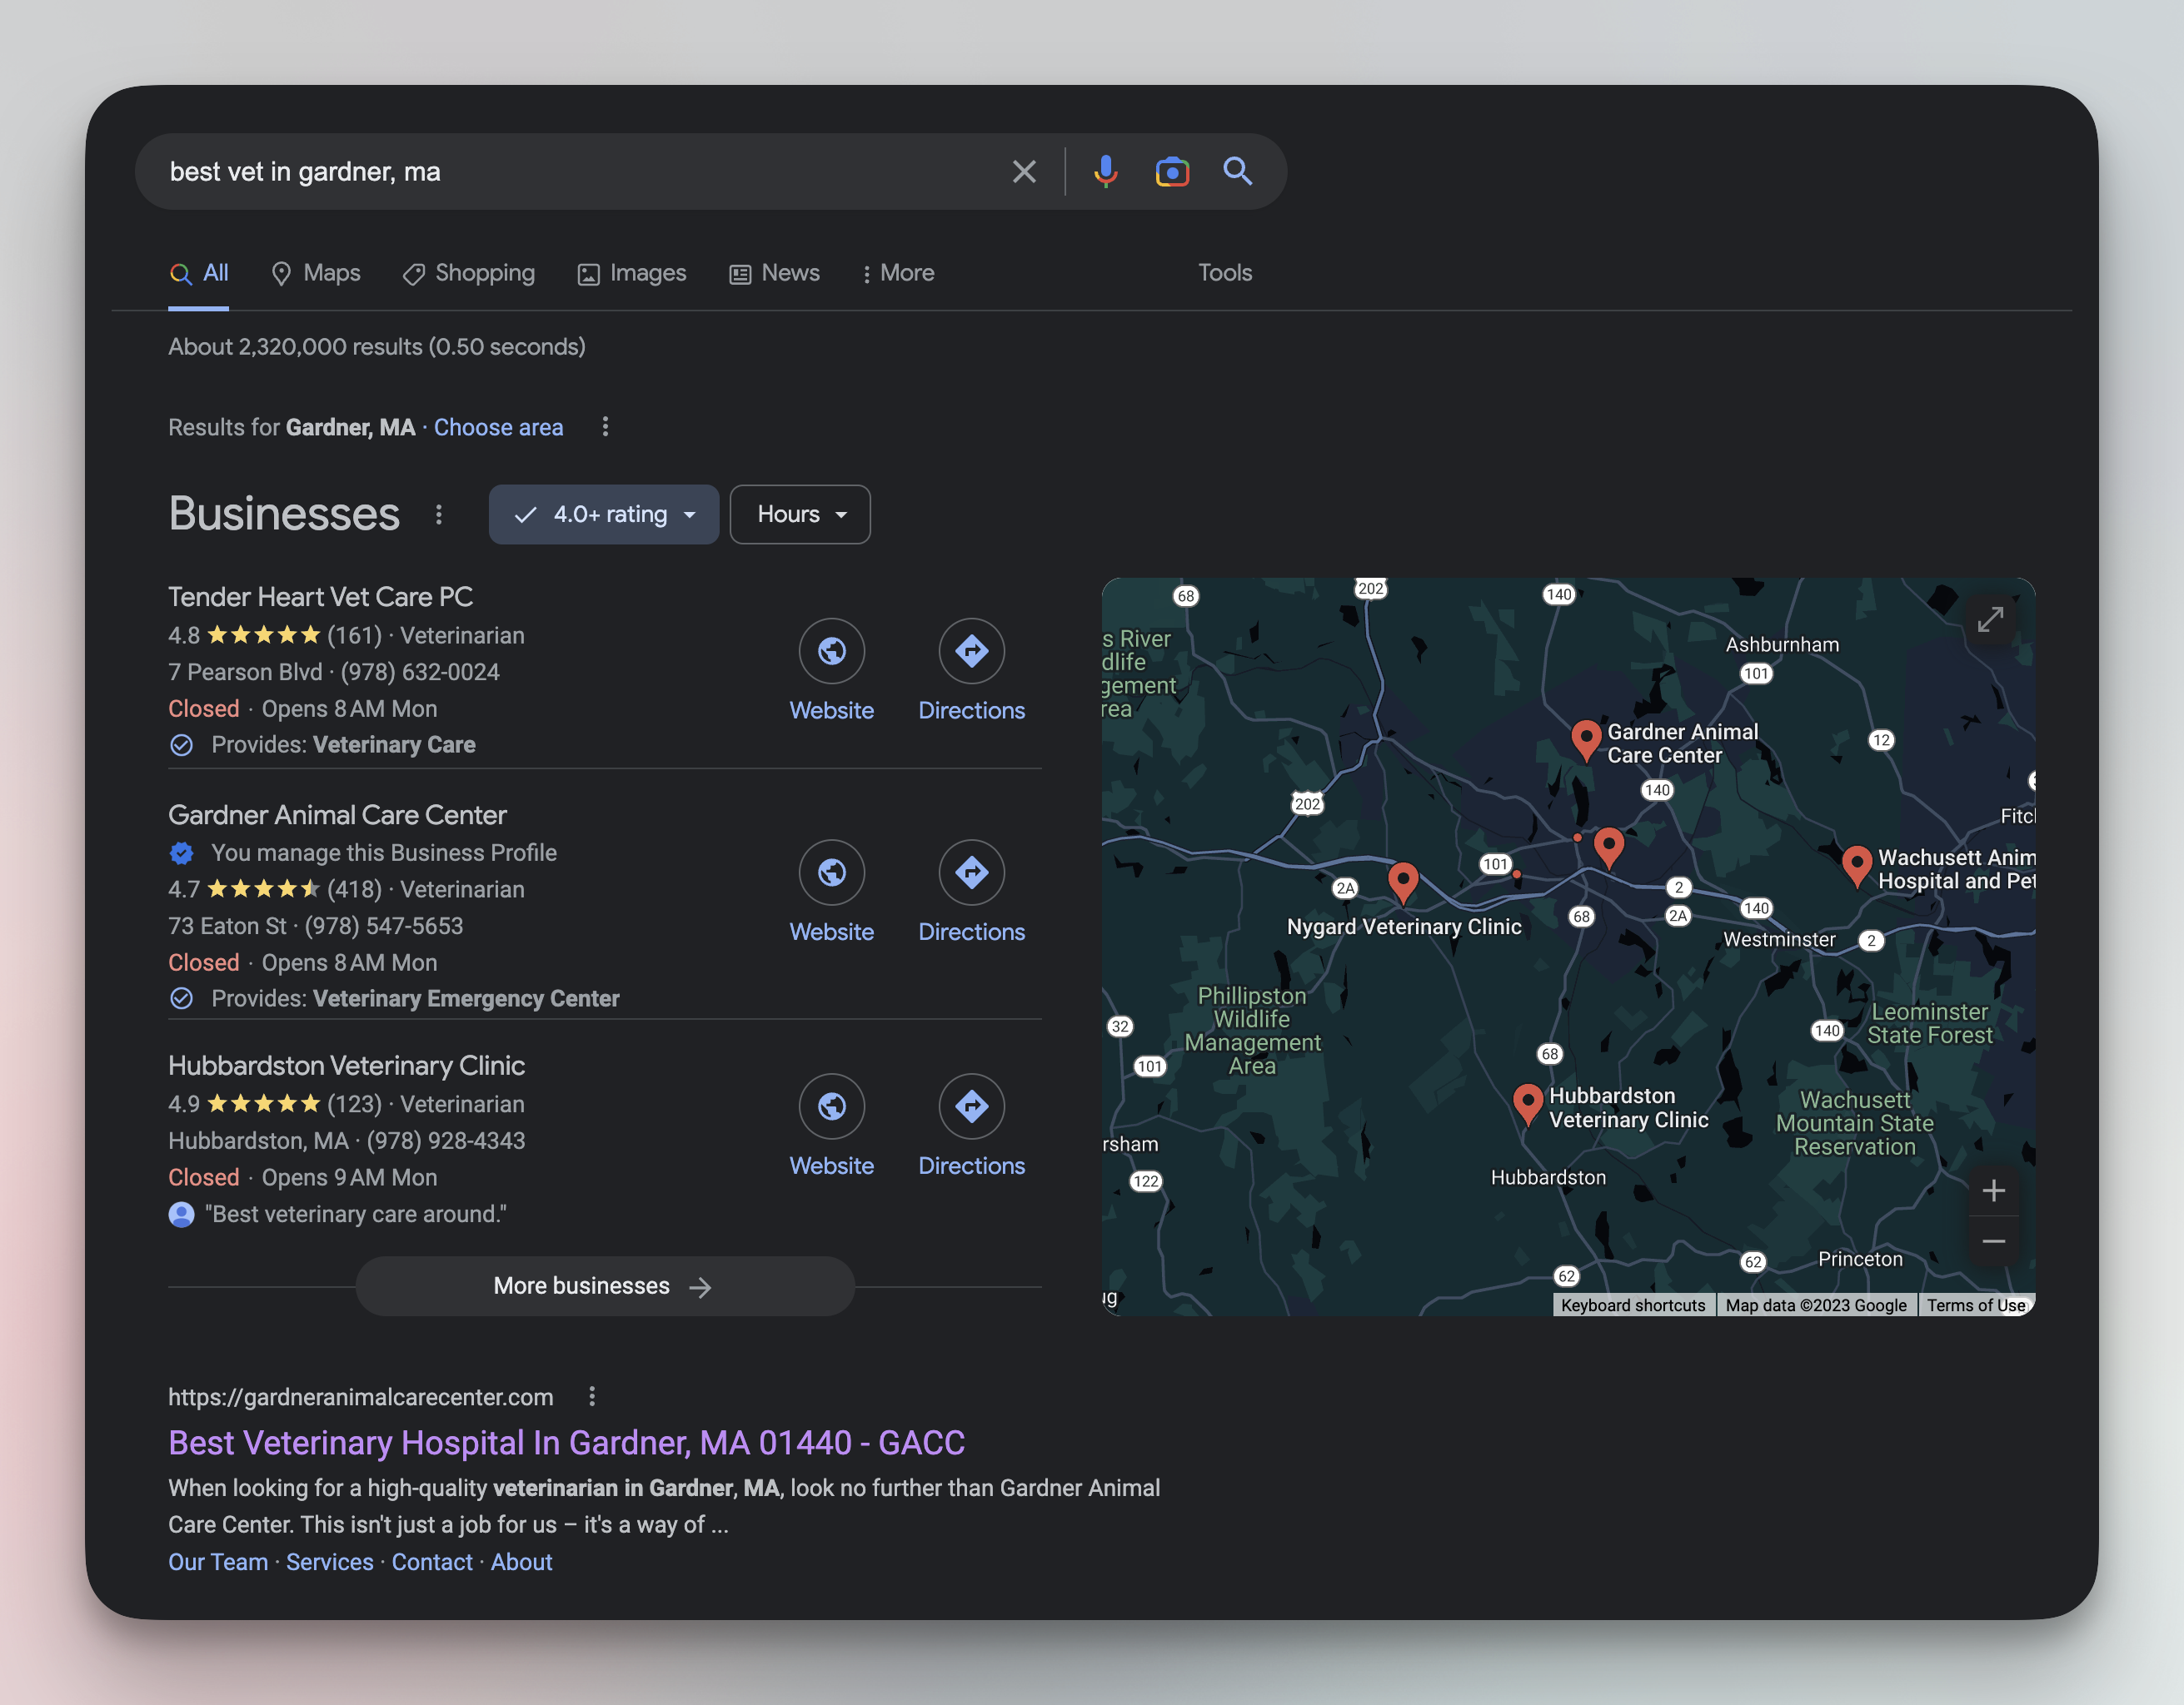Click Gardner Animal Care phone (978) 547-5653
This screenshot has width=2184, height=1705.
click(x=384, y=927)
